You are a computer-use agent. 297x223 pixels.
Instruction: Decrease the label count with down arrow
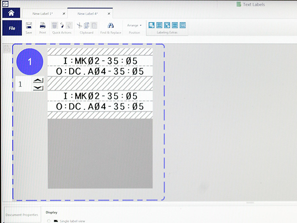click(38, 88)
